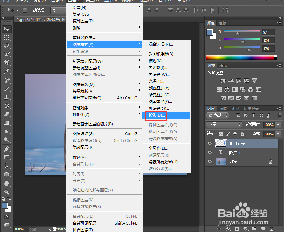This screenshot has height=232, width=284.
Task: Toggle lock all padlock icon
Action: (242, 133)
